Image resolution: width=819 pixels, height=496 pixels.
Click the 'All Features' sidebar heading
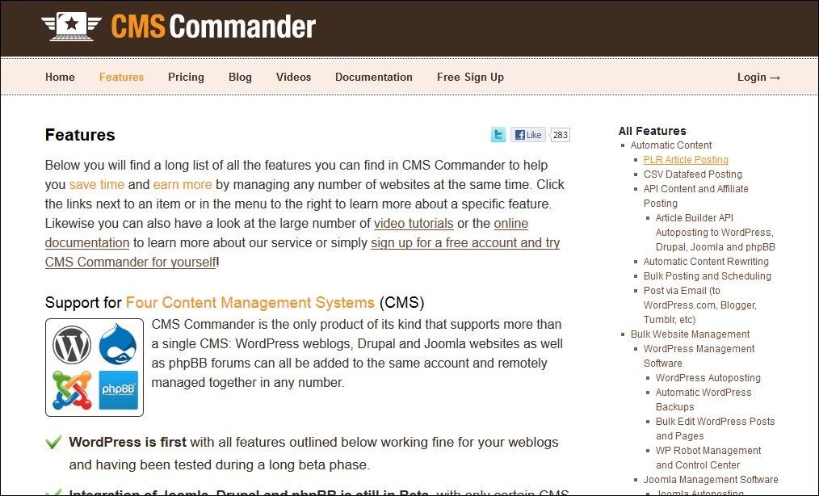[x=653, y=131]
